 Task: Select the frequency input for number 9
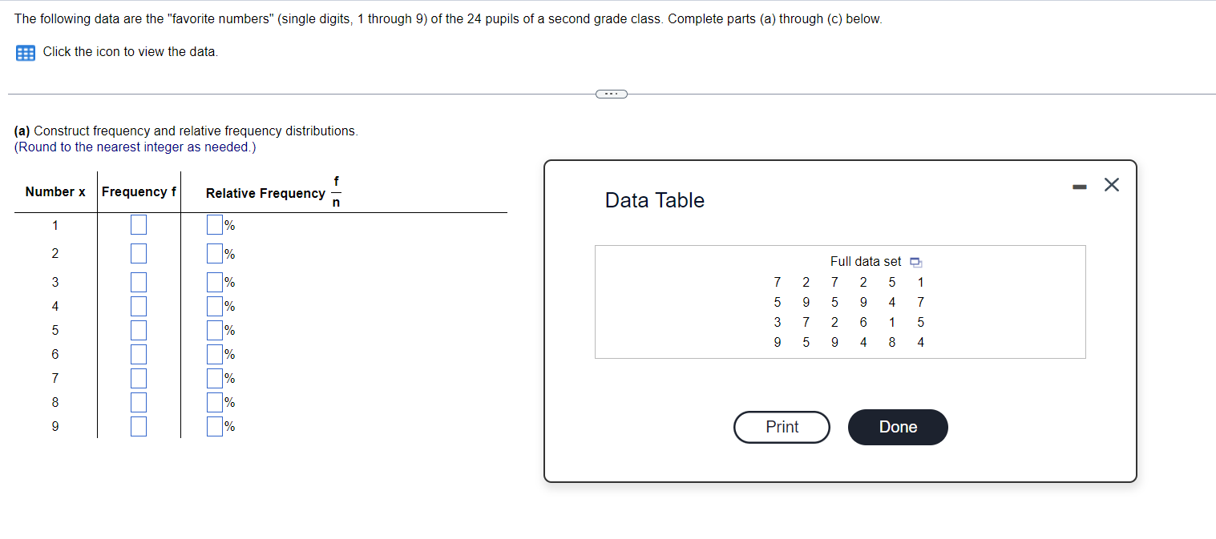pyautogui.click(x=138, y=426)
